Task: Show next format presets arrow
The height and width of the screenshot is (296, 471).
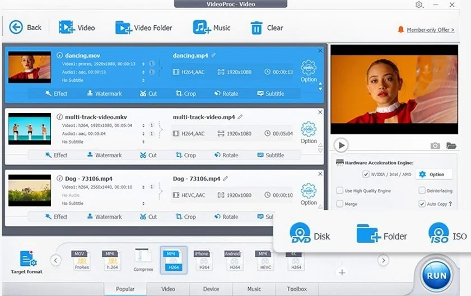Action: [383, 260]
